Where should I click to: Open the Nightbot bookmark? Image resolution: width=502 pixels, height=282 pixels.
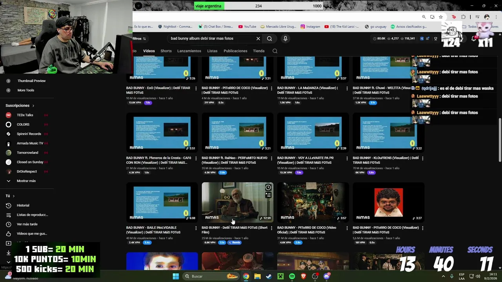tap(175, 27)
